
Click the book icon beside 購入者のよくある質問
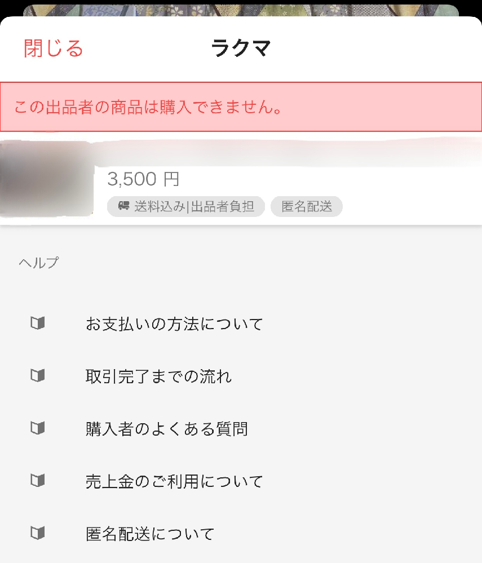tap(37, 428)
